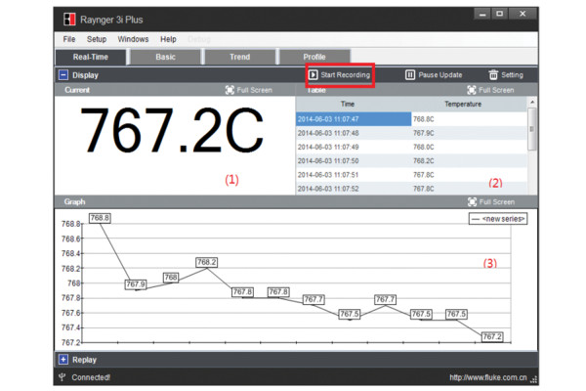Screen dimensions: 586x391
Task: Click the Raynger 3i Plus app logo
Action: (x=68, y=18)
